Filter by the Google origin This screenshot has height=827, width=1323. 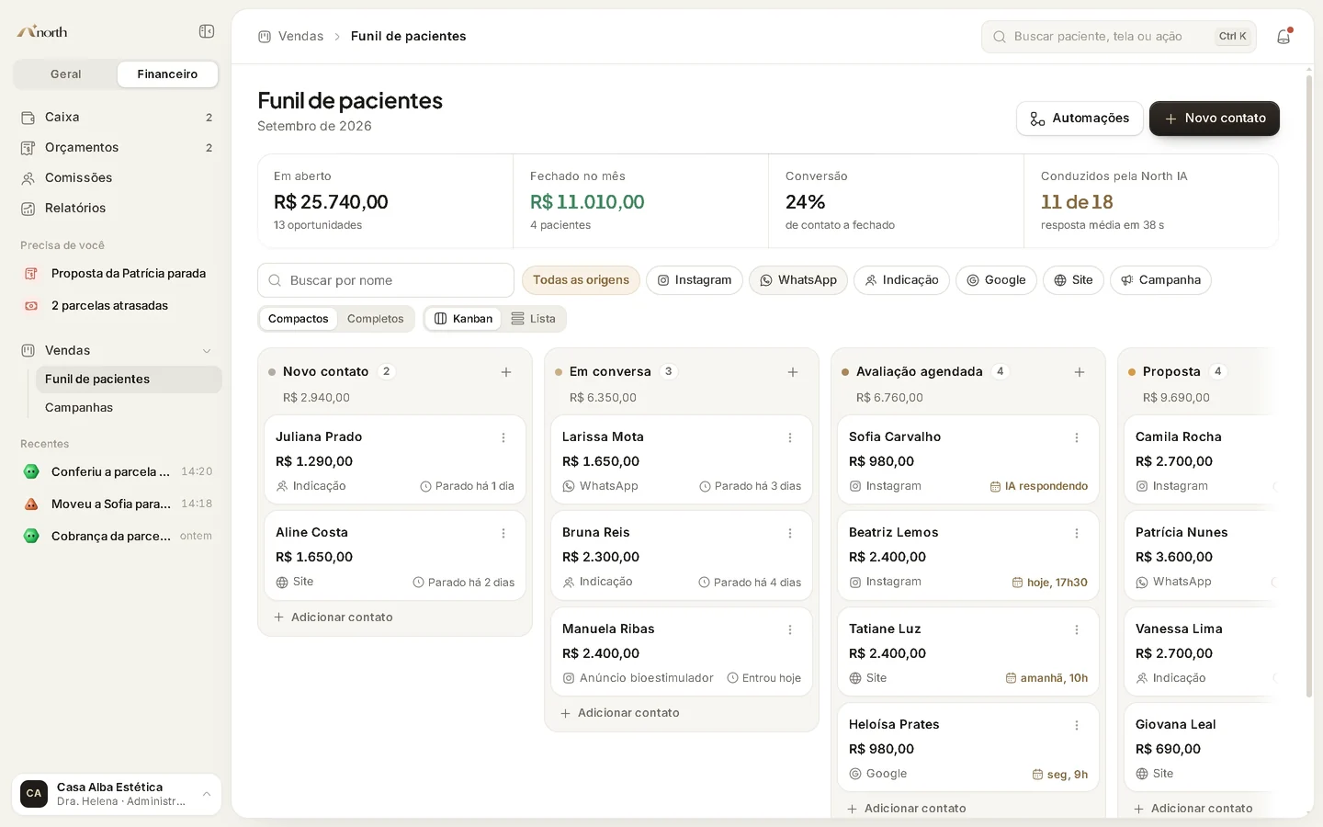(996, 280)
